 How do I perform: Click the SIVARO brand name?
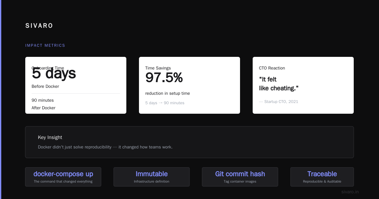point(39,26)
